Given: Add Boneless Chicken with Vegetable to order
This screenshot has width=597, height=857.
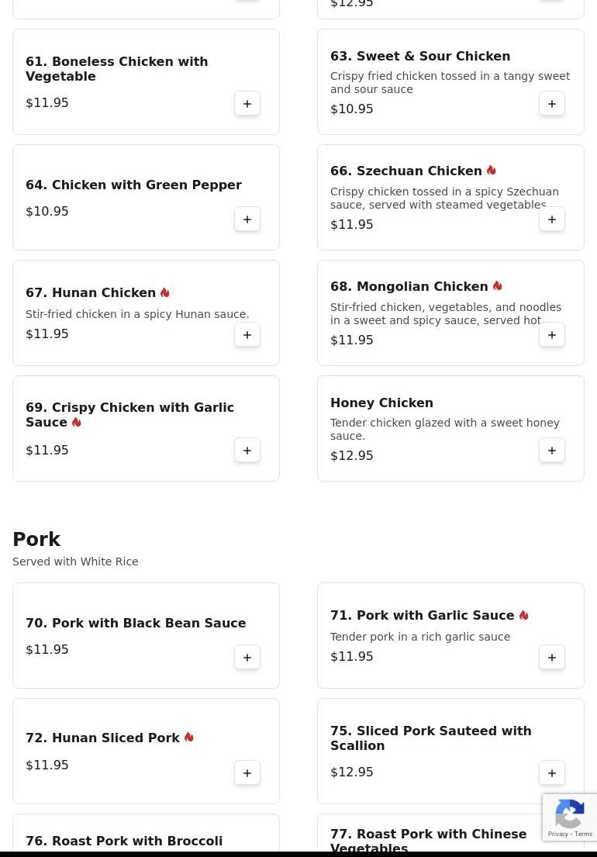Looking at the screenshot, I should tap(247, 103).
